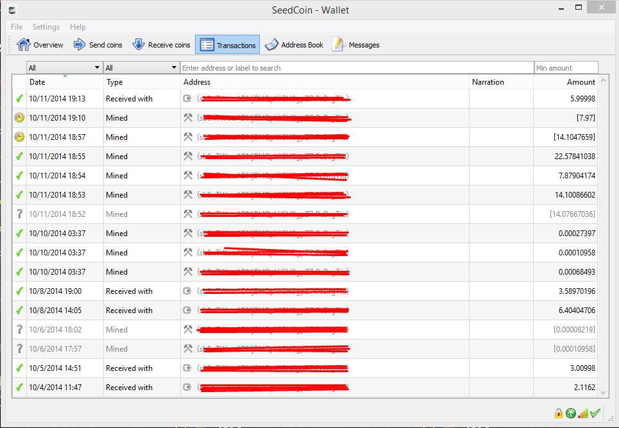
Task: Click confirmed checkmark of 10/8/2014 14:05 transaction
Action: pyautogui.click(x=19, y=311)
